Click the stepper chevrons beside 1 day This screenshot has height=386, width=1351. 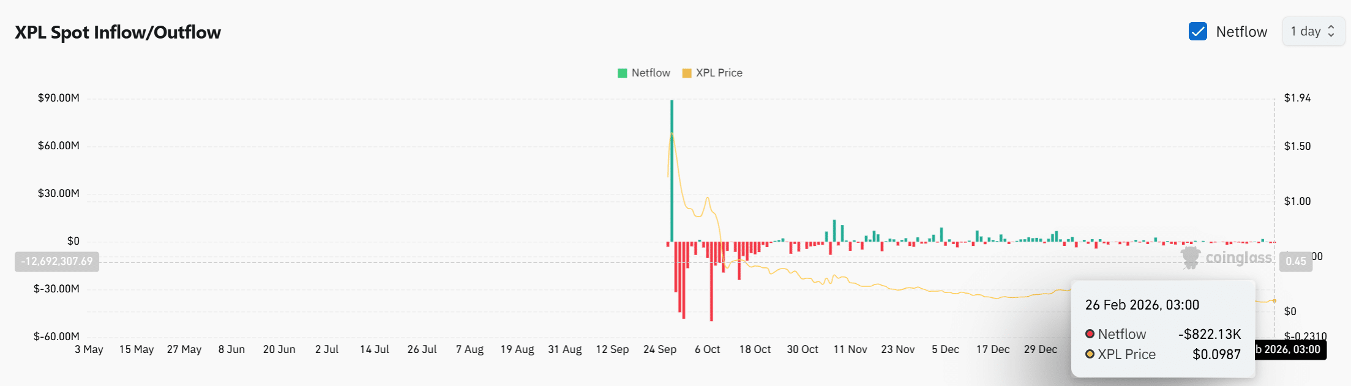pos(1330,31)
